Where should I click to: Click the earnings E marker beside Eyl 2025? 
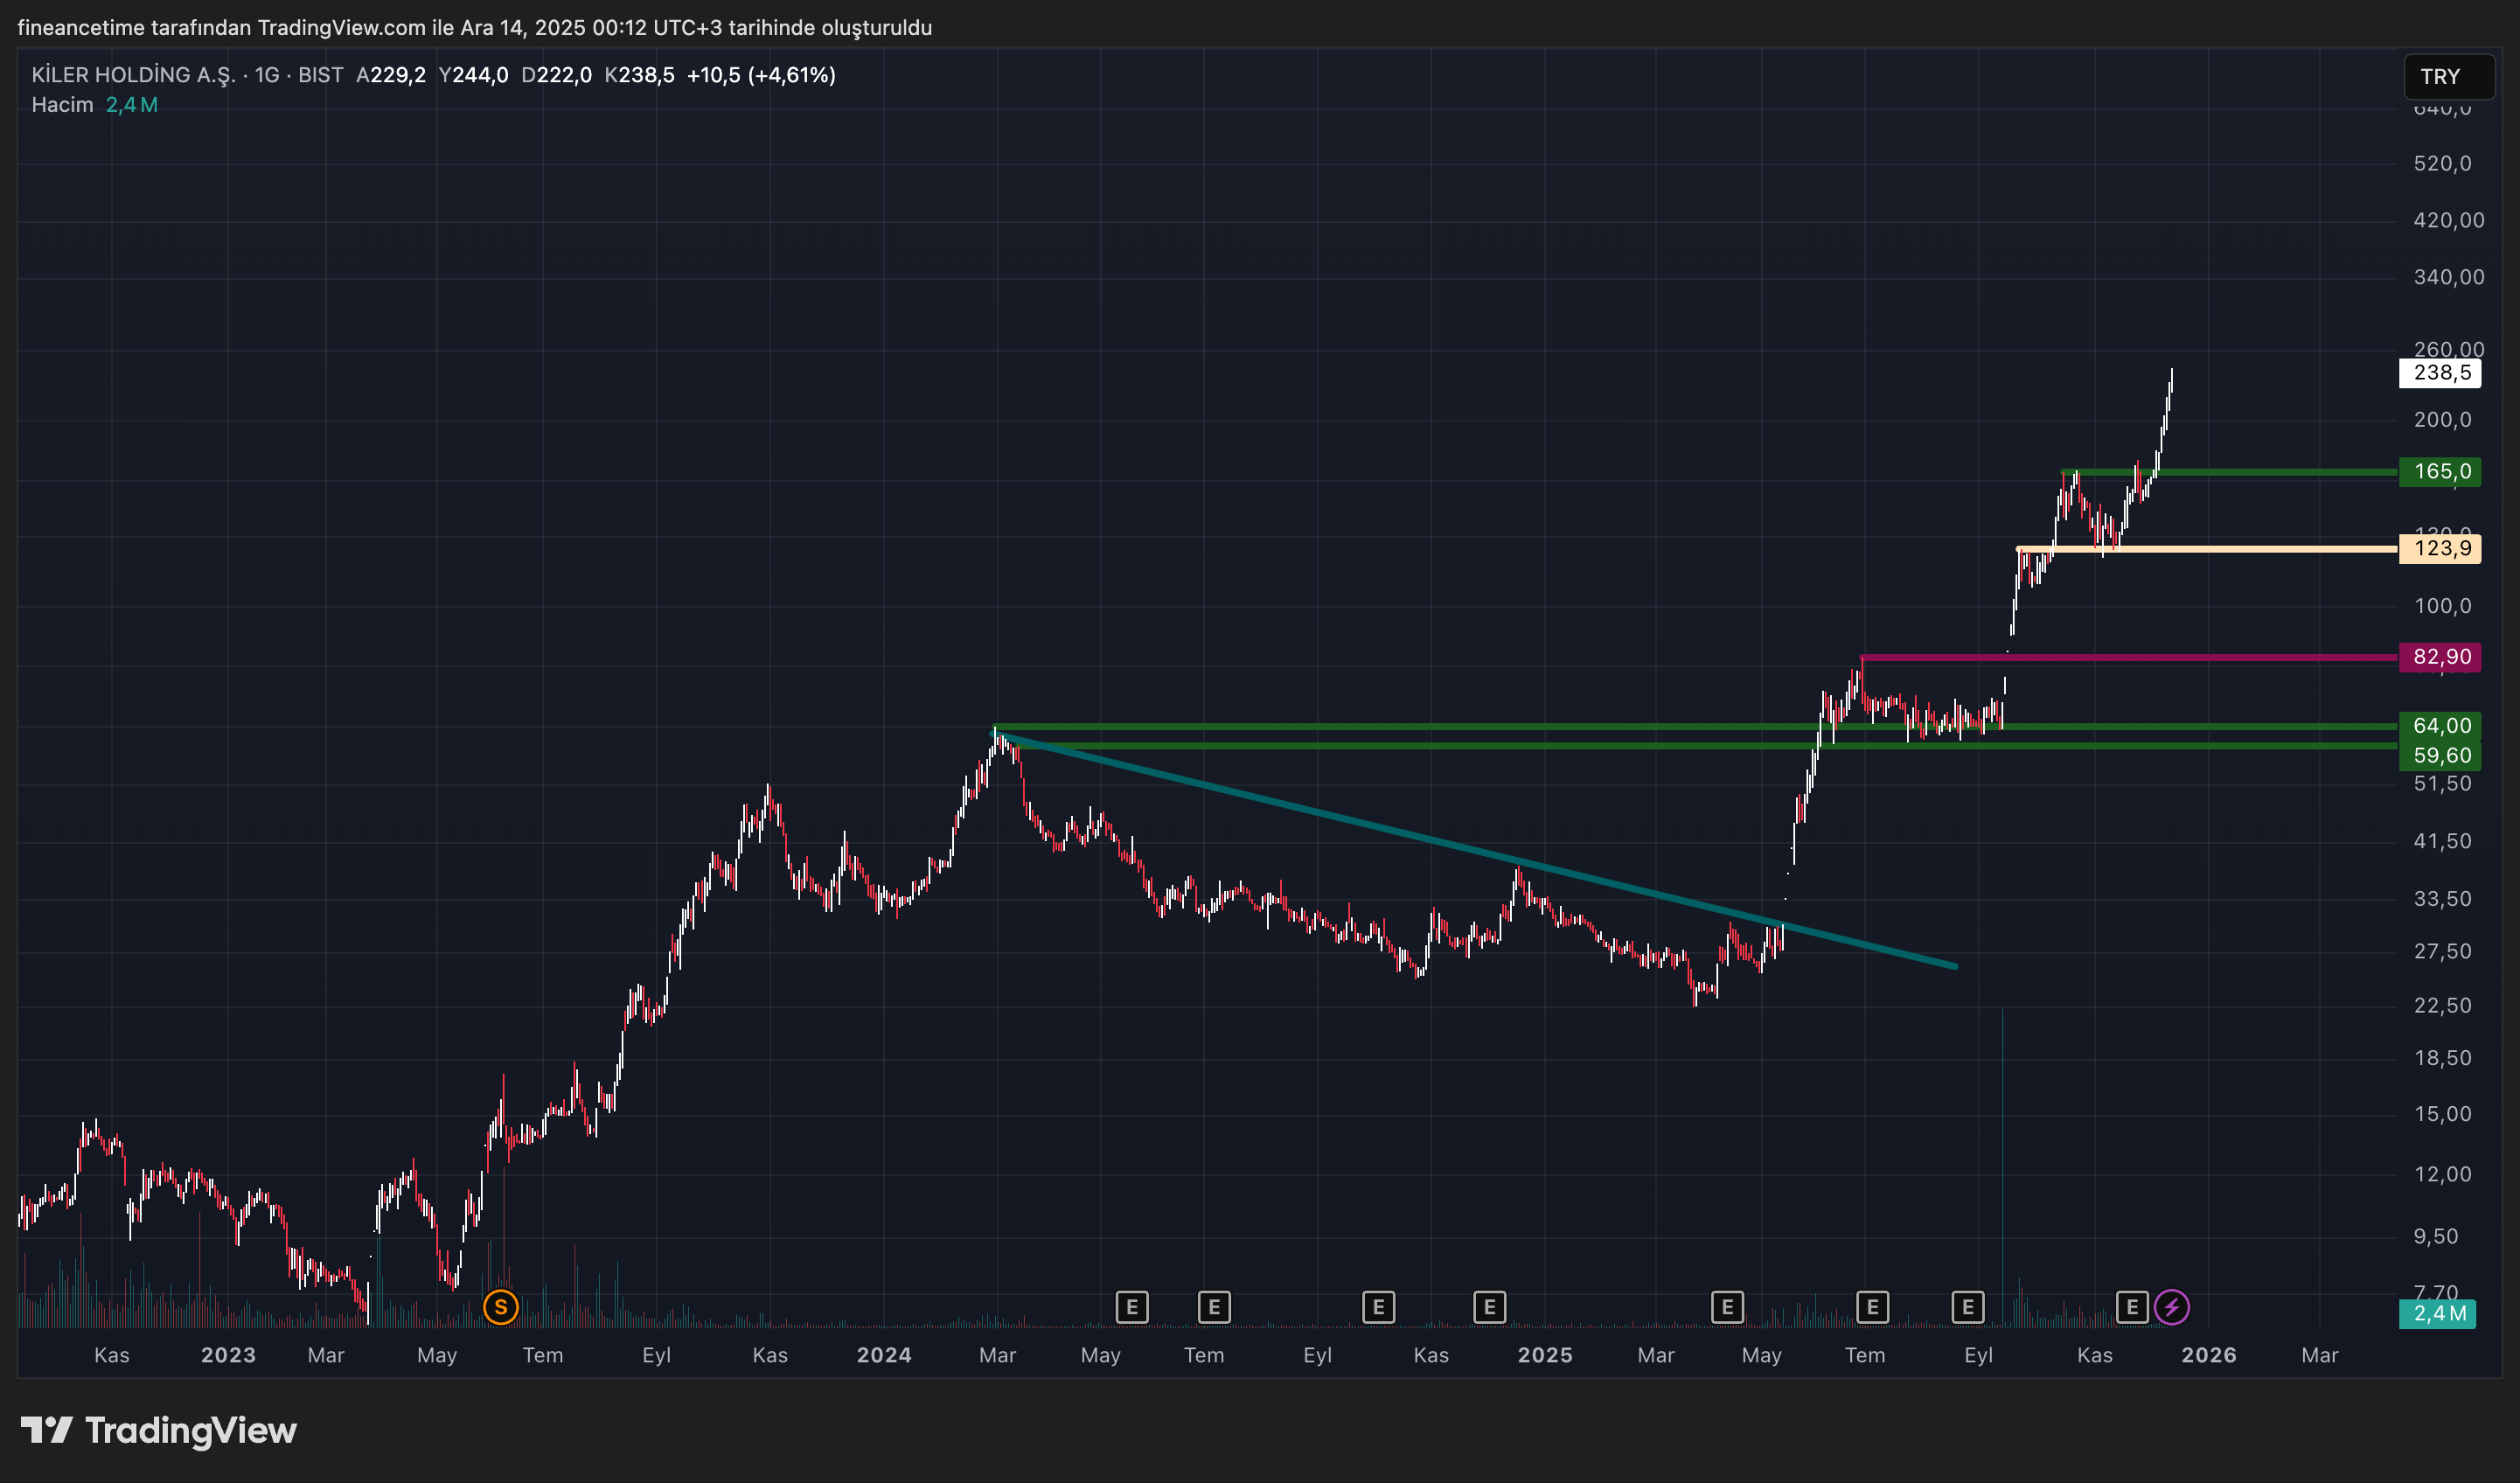[x=1967, y=1306]
